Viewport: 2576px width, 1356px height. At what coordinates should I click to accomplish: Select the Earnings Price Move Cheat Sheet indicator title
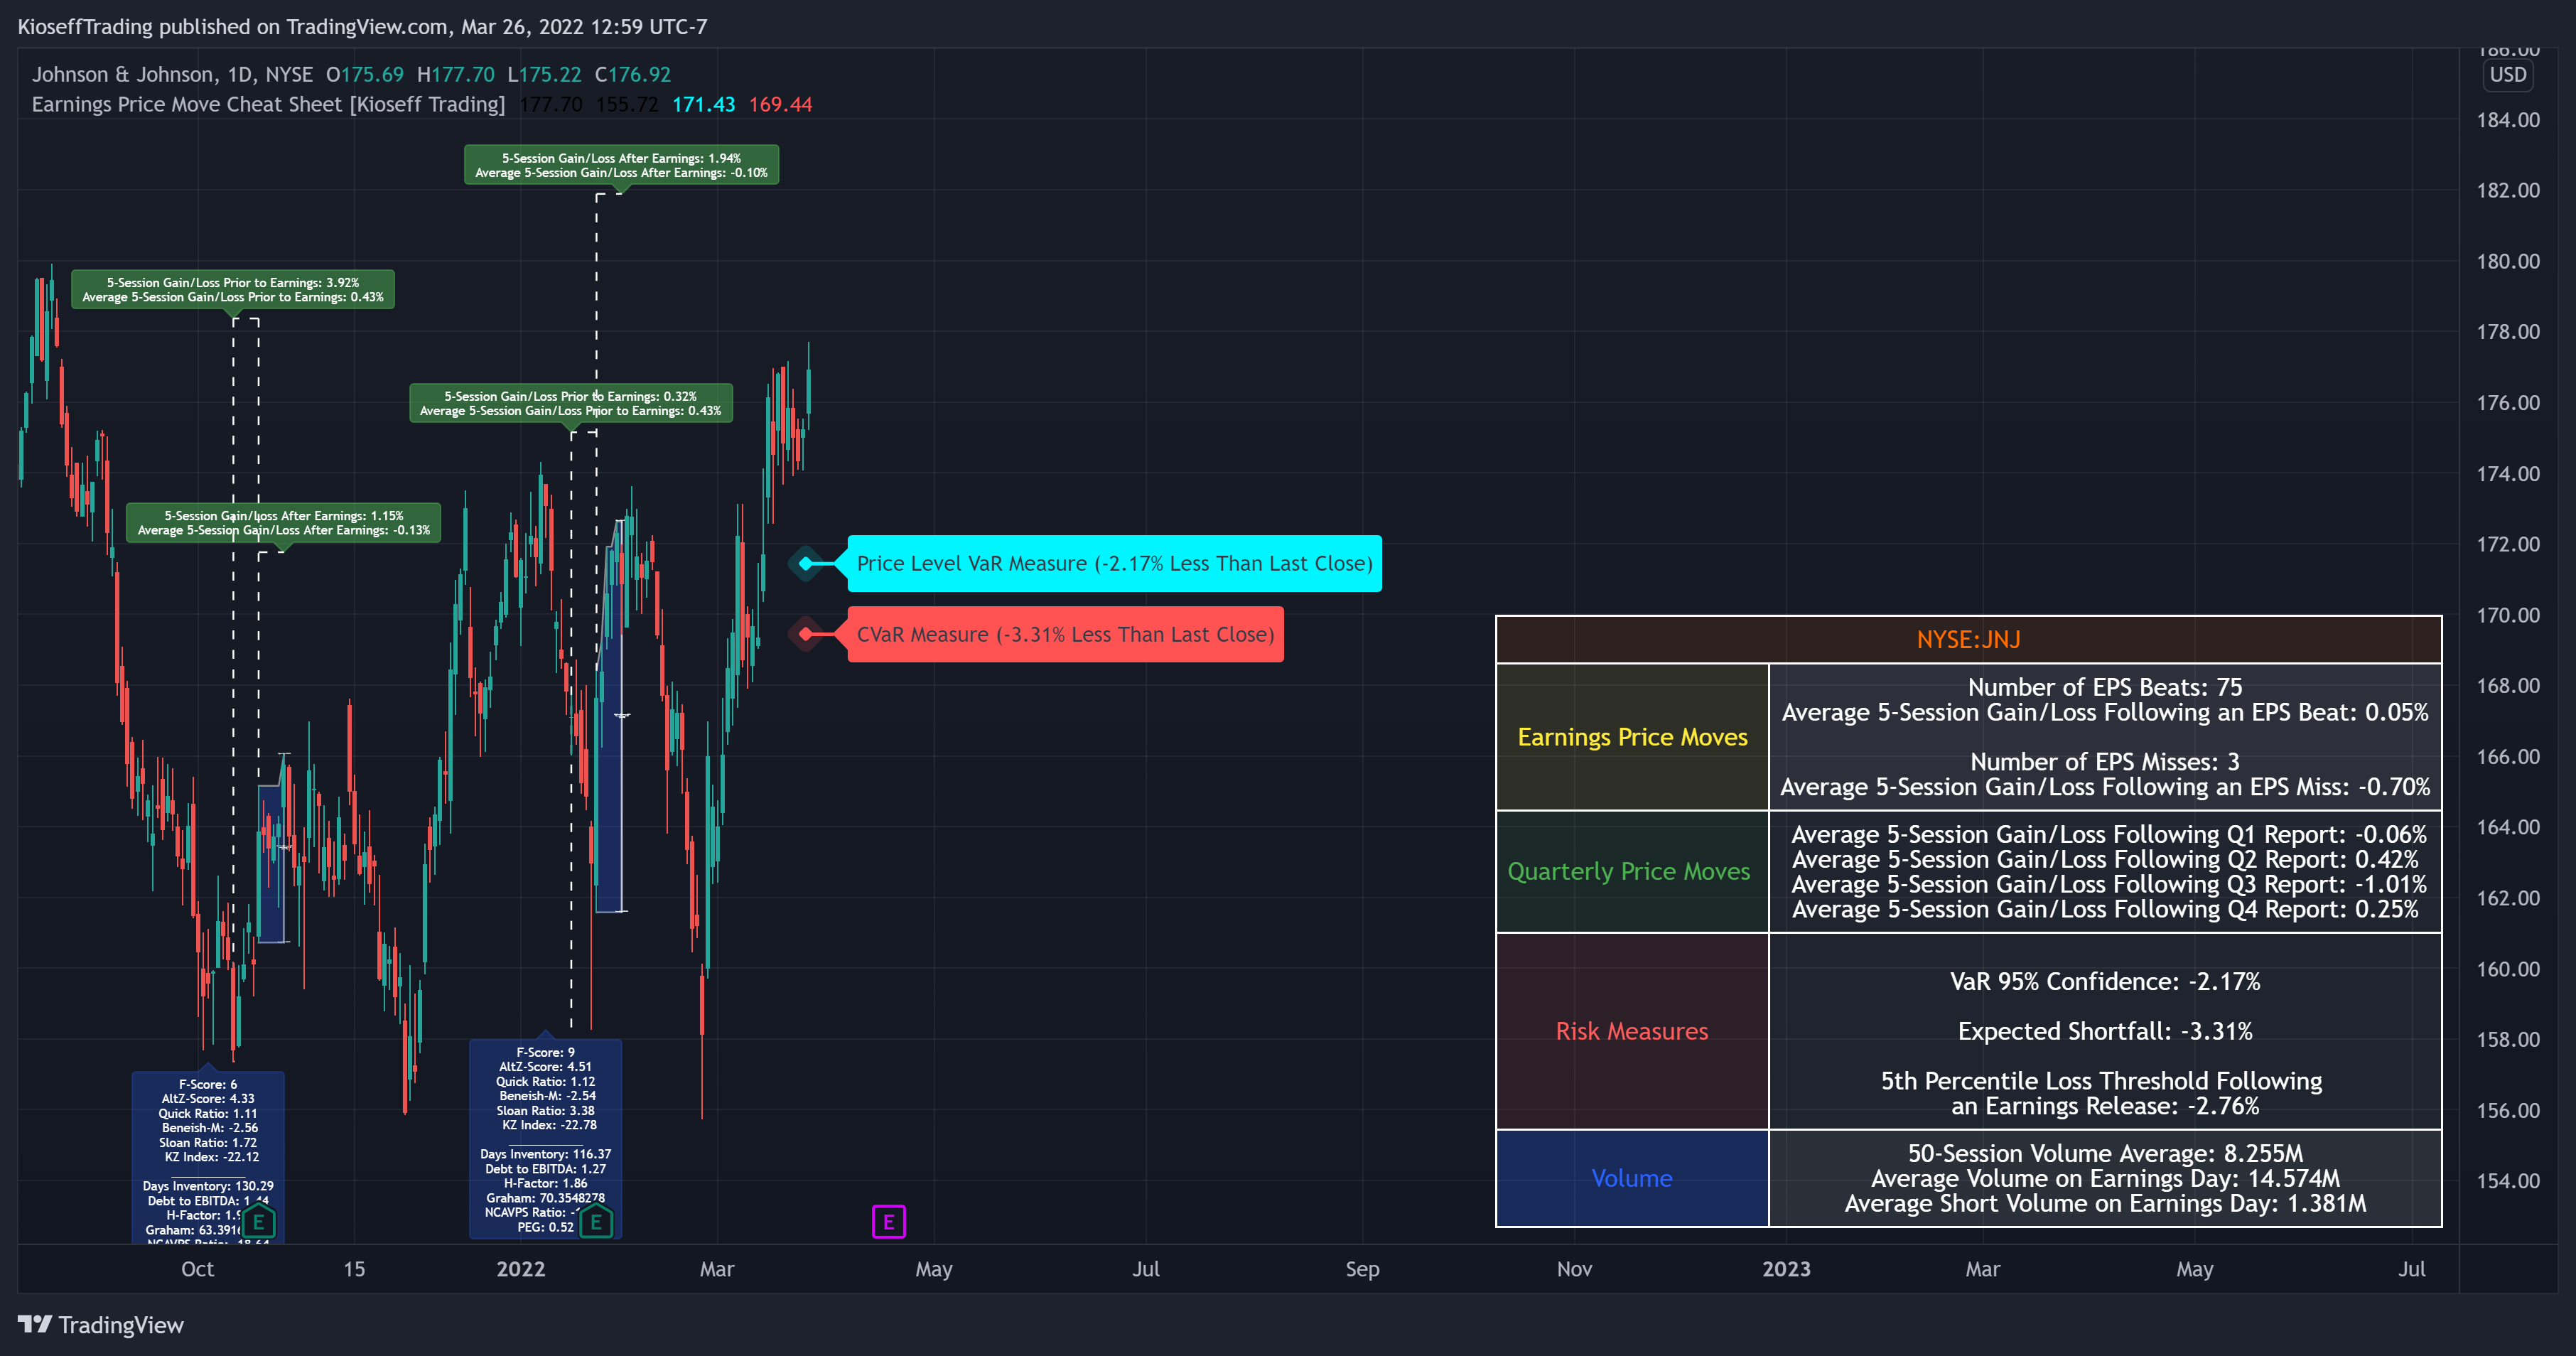point(268,104)
